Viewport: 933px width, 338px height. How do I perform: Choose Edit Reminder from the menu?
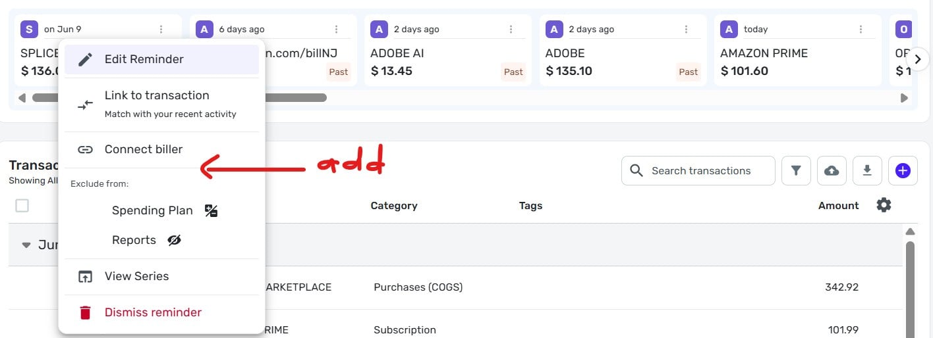pos(161,59)
